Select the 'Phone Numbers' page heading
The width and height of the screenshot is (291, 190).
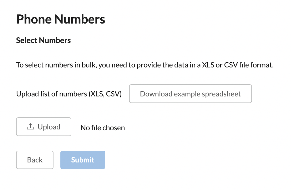[x=61, y=19]
